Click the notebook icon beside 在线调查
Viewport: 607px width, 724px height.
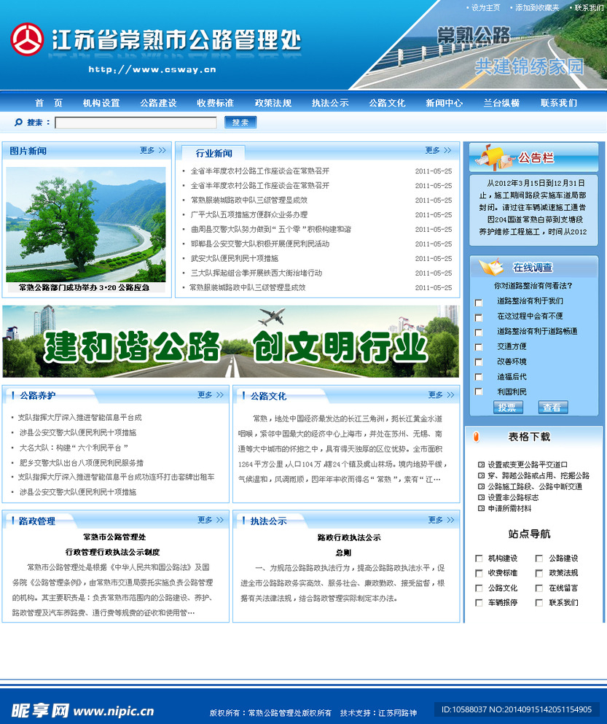(x=490, y=267)
